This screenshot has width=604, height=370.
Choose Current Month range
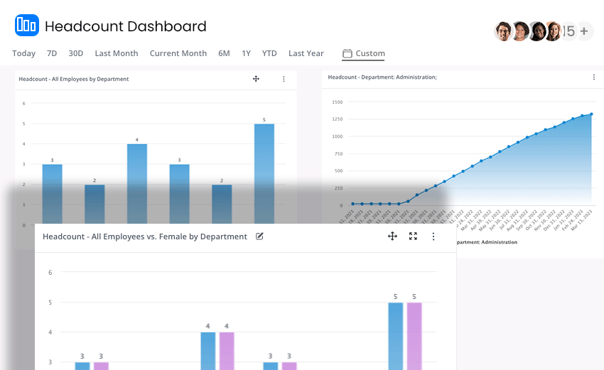click(x=178, y=53)
